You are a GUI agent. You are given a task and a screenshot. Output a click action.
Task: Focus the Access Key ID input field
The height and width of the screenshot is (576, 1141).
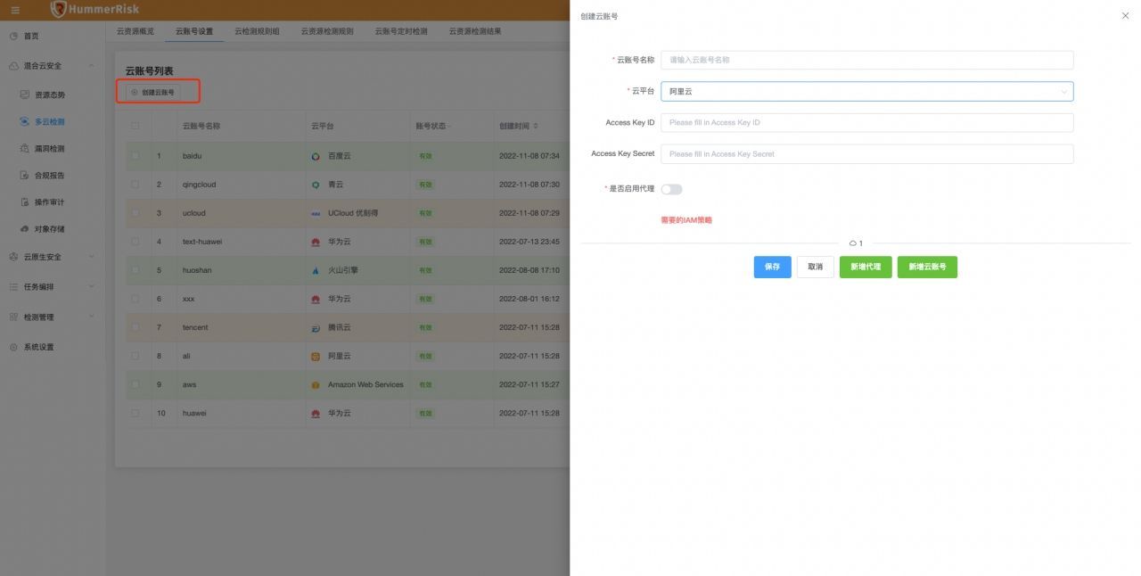point(866,122)
